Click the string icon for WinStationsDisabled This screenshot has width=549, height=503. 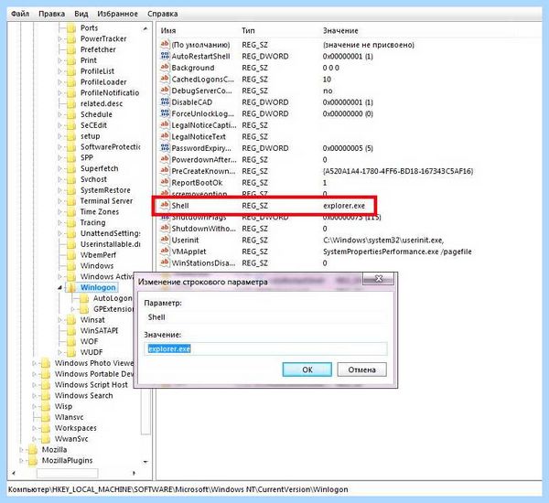coord(165,262)
